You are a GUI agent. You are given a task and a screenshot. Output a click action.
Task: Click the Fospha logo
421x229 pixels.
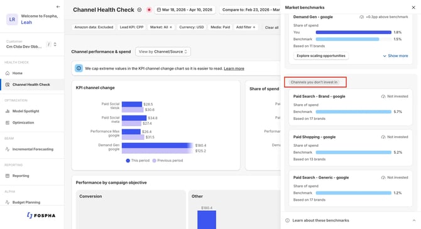(x=41, y=215)
